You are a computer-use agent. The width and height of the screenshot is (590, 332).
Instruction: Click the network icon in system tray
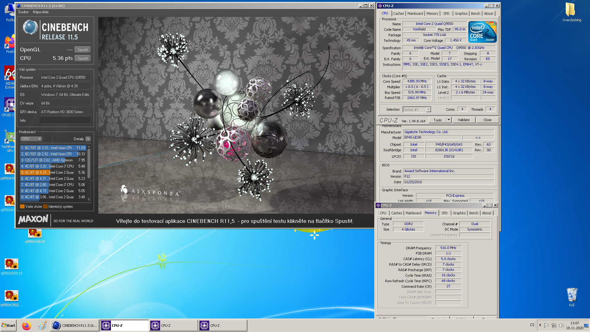click(x=554, y=326)
